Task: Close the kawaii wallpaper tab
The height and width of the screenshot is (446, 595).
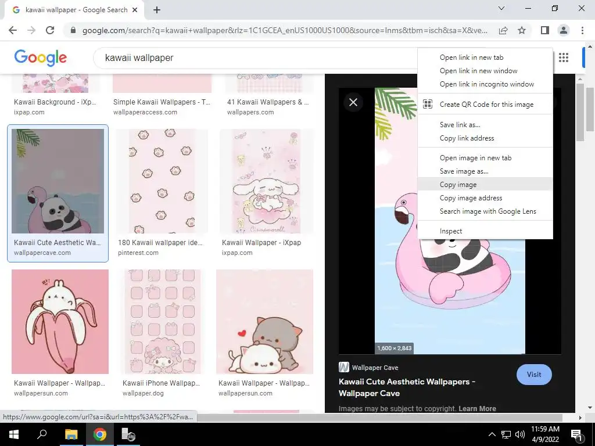Action: pos(135,10)
